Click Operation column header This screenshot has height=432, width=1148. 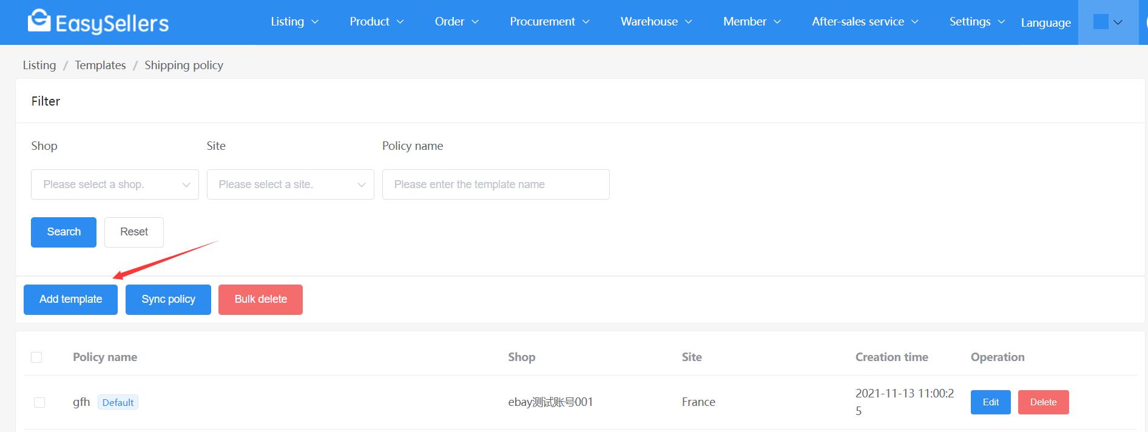pyautogui.click(x=998, y=357)
